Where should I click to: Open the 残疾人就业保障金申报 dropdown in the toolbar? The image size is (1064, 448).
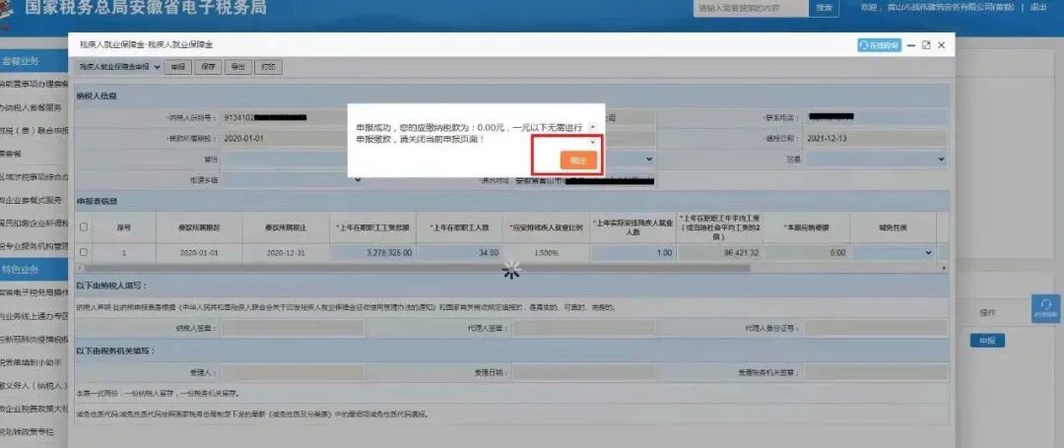click(x=119, y=67)
